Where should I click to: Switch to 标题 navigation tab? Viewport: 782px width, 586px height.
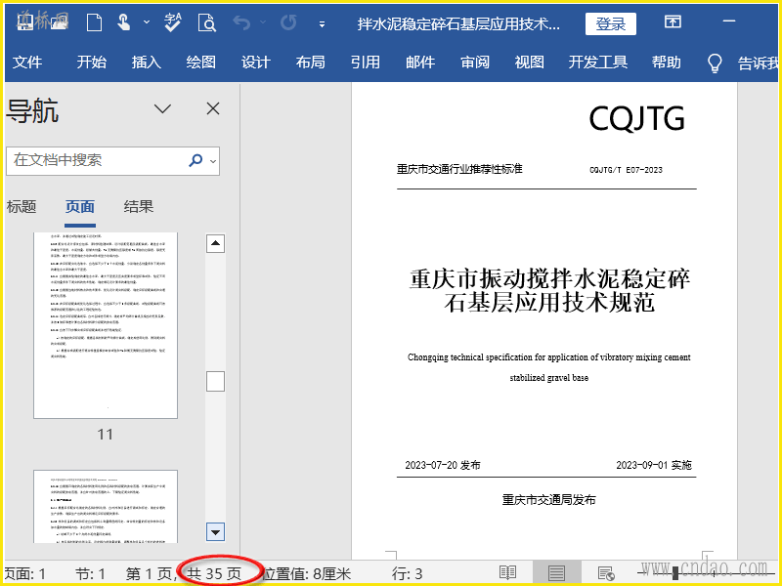21,206
